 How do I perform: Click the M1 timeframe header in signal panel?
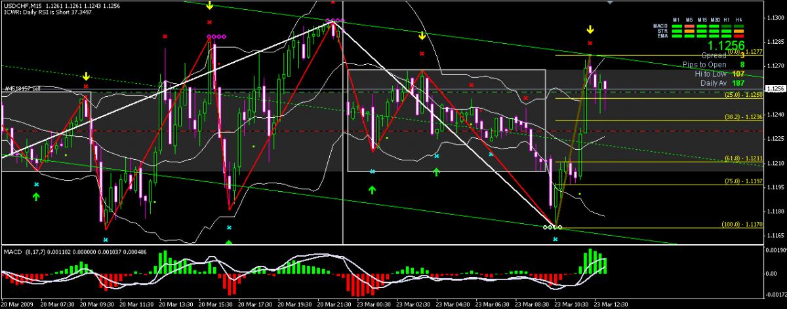coord(676,20)
